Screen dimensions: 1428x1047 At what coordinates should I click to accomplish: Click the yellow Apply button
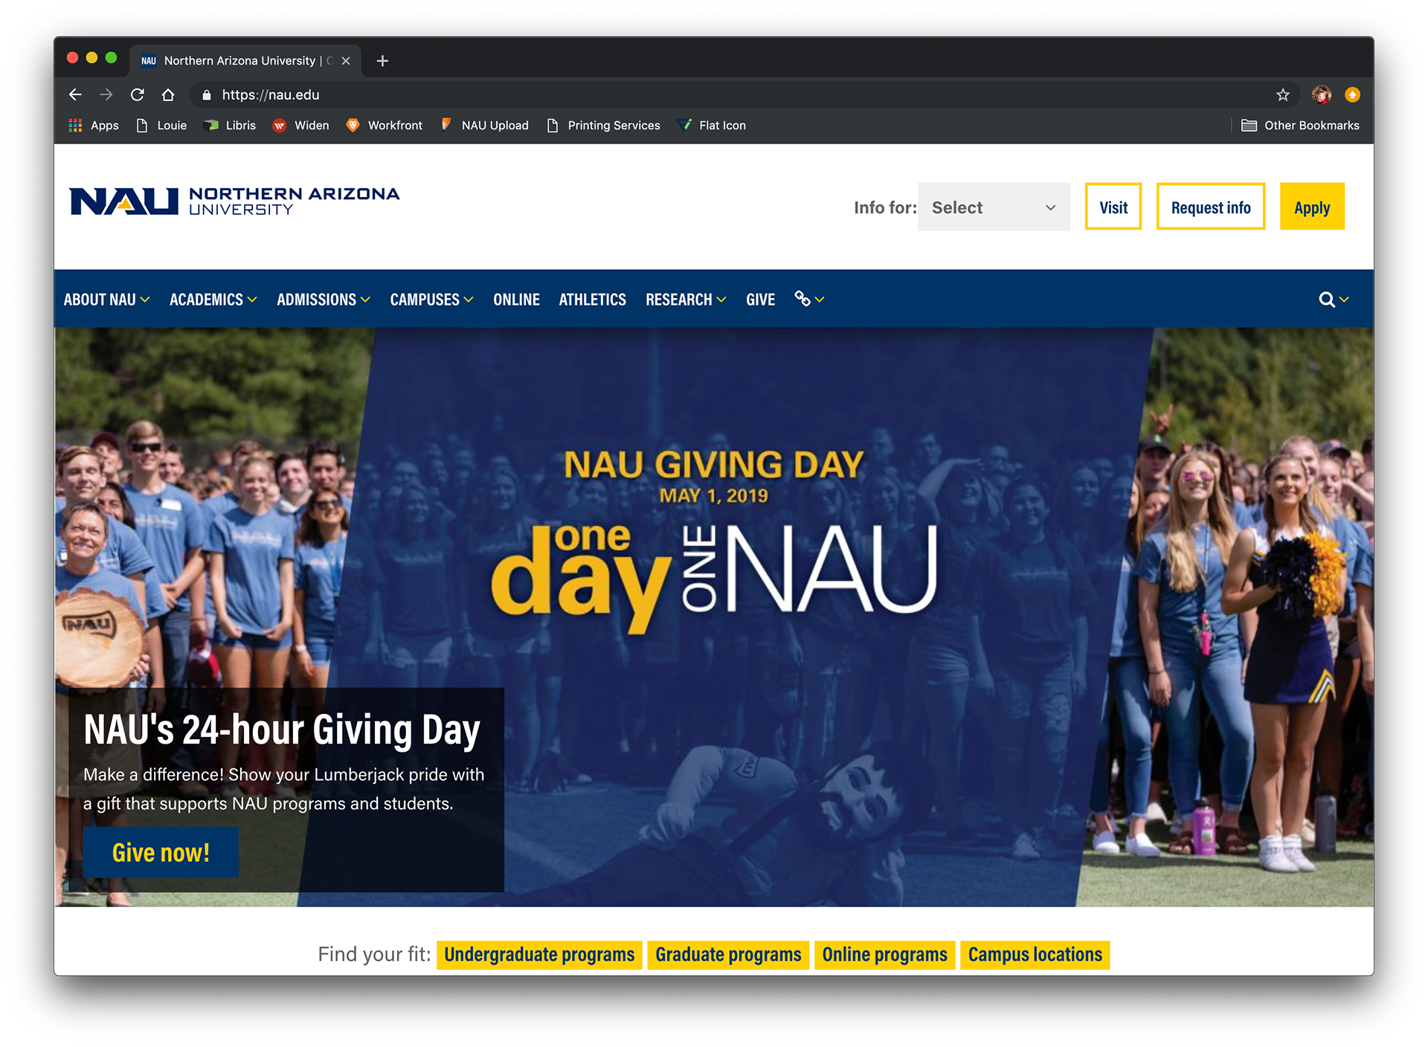1312,207
